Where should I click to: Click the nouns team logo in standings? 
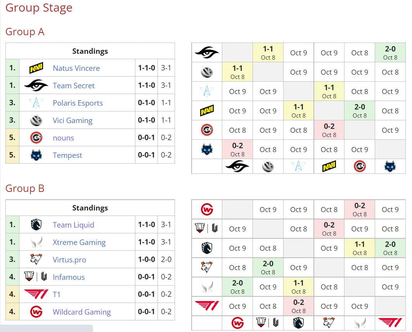(36, 138)
